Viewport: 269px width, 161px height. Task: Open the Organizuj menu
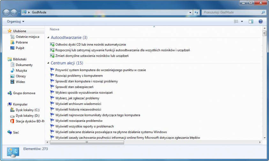[x=15, y=21]
